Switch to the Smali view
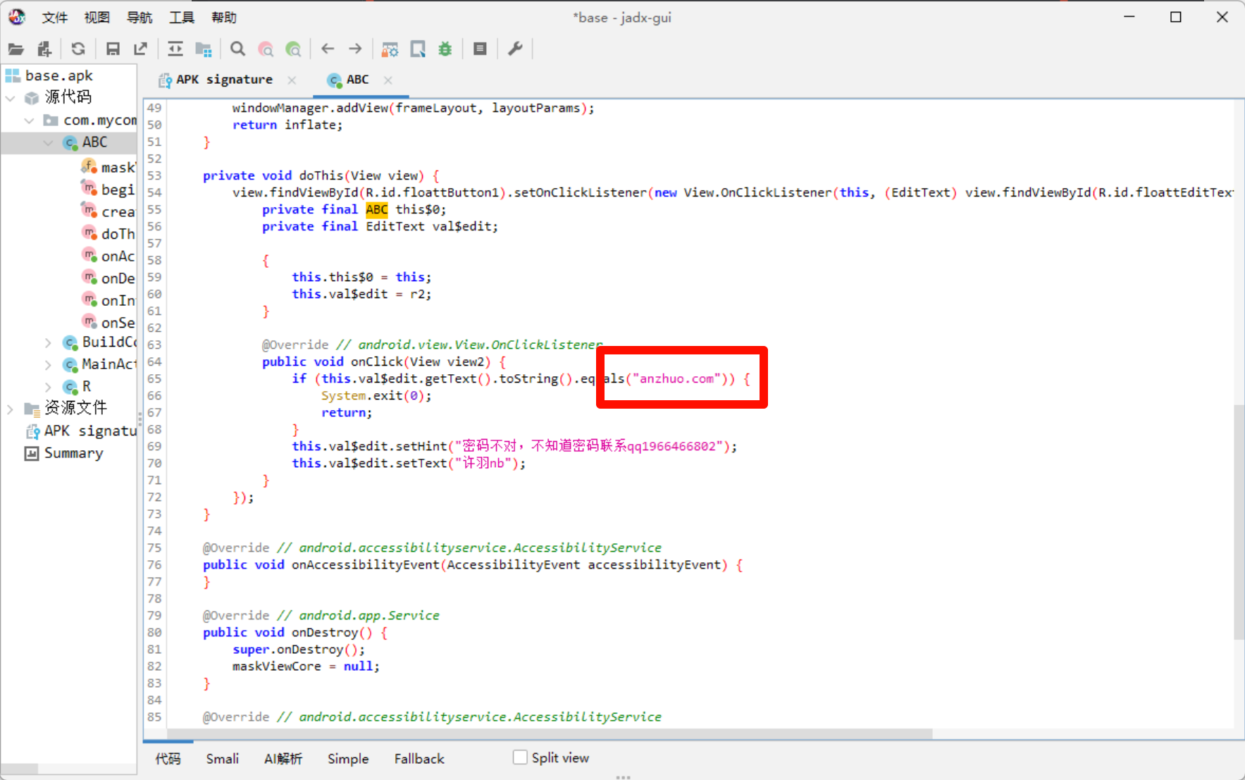Viewport: 1245px width, 780px height. (x=223, y=759)
